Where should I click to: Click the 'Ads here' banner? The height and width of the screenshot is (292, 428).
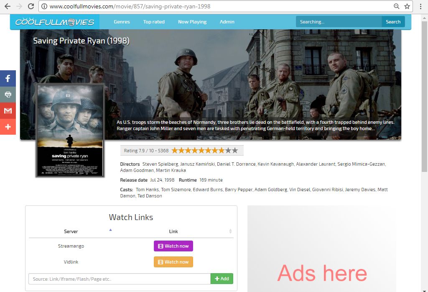(322, 248)
